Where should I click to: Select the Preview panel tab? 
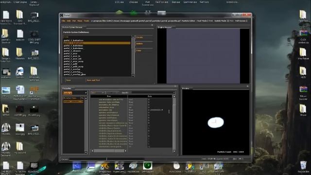186,88
